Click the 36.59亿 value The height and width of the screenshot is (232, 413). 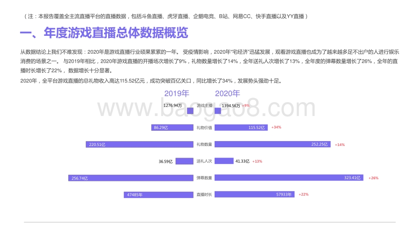[x=165, y=161]
